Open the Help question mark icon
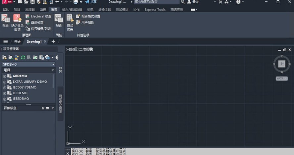Viewport: 294px width, 155px height. [x=238, y=2]
